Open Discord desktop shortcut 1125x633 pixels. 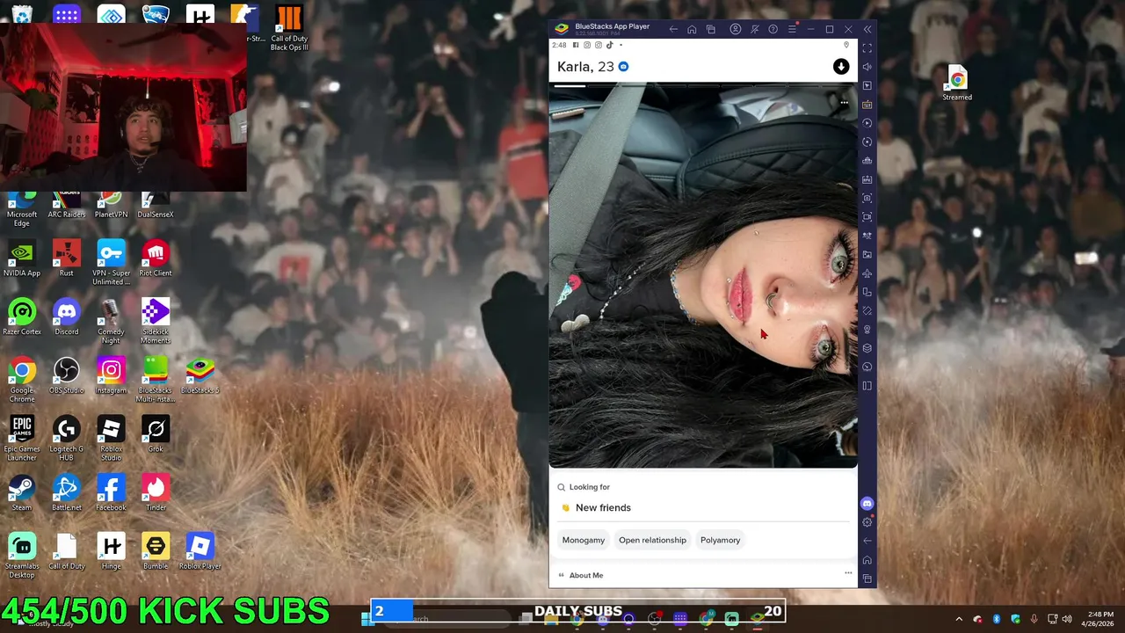click(x=67, y=316)
